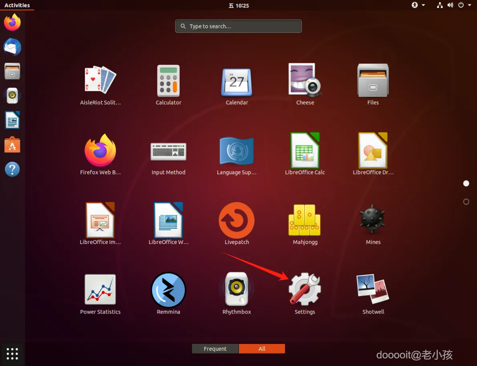Open the Settings app

coord(305,294)
